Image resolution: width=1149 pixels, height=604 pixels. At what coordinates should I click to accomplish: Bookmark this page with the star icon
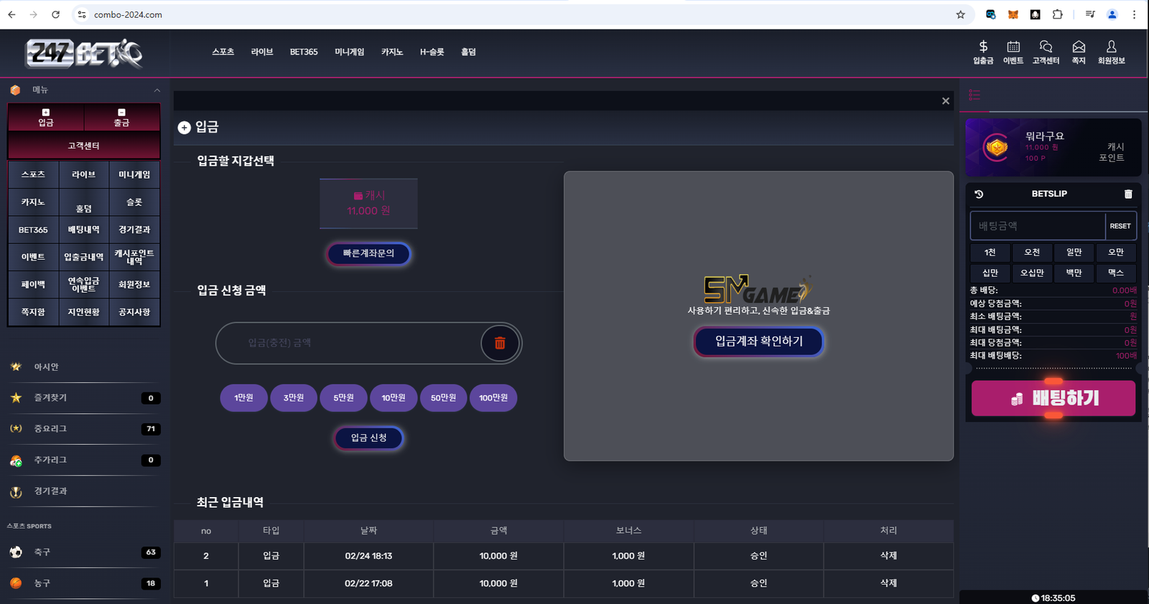coord(960,14)
